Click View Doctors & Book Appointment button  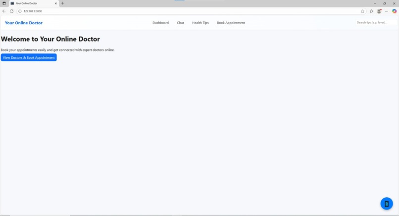click(29, 57)
